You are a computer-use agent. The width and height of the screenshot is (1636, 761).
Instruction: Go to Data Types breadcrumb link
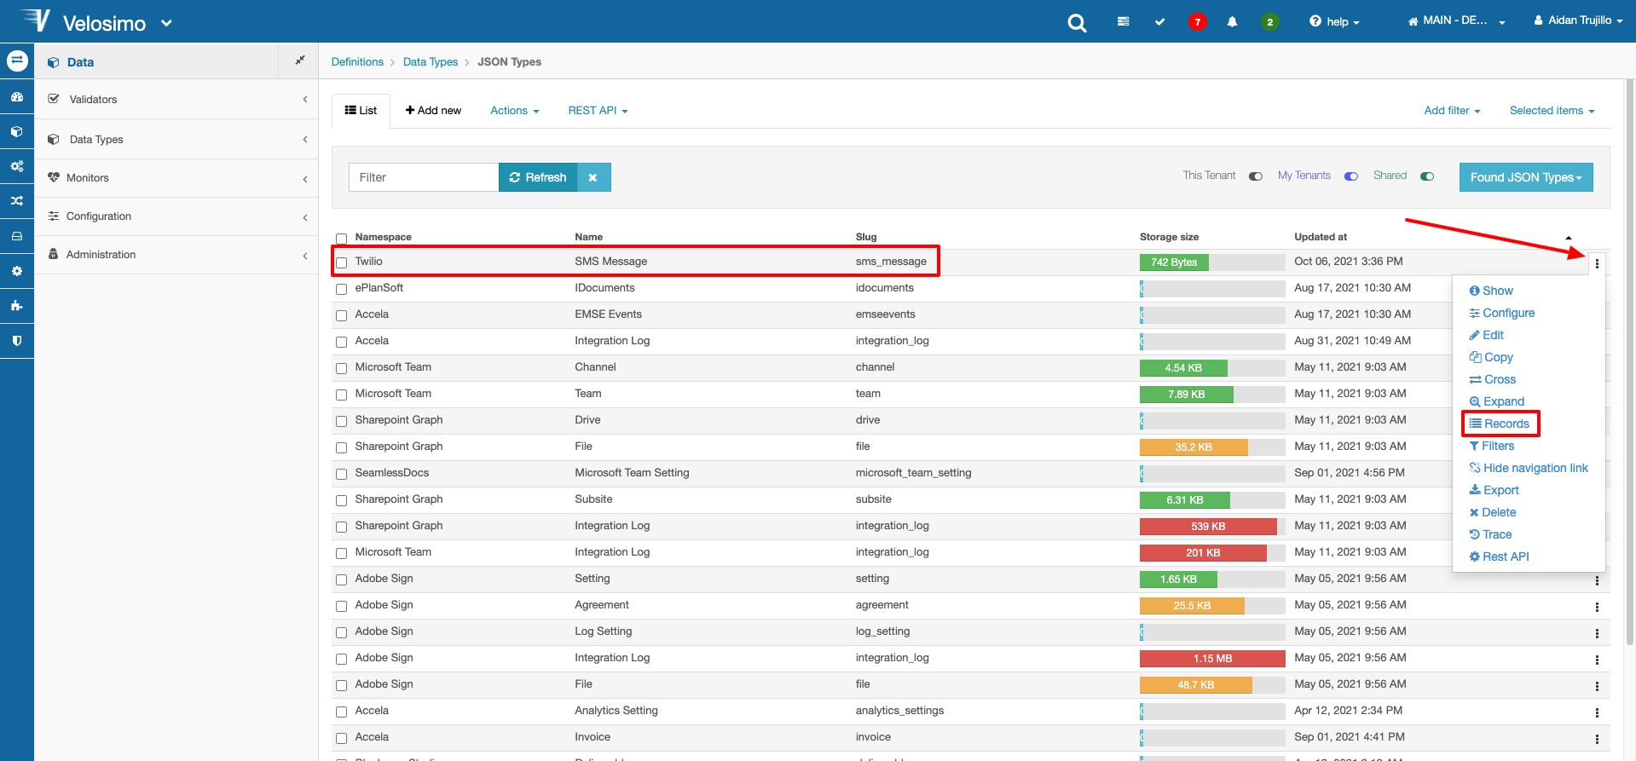431,62
